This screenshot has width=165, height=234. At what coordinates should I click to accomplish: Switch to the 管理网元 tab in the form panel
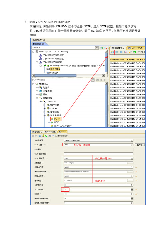click(x=37, y=132)
